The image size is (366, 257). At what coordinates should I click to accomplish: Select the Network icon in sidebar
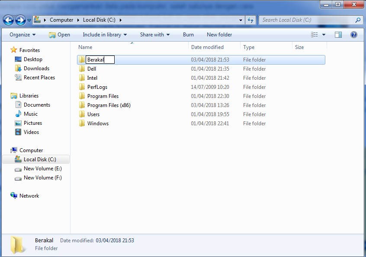click(13, 195)
